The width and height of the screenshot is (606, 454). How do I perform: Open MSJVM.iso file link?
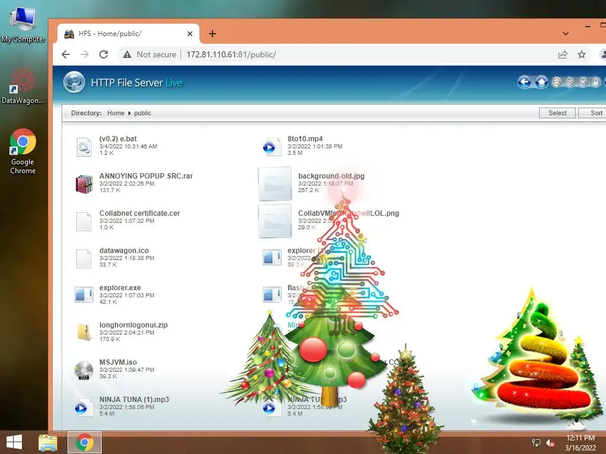(118, 362)
